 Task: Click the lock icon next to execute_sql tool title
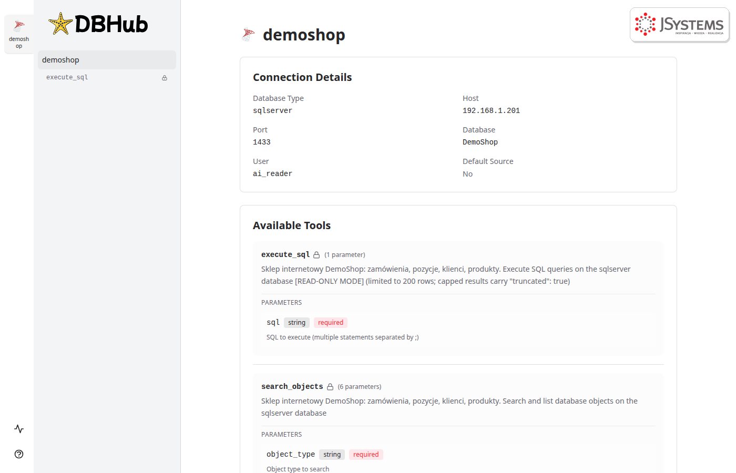click(x=316, y=255)
